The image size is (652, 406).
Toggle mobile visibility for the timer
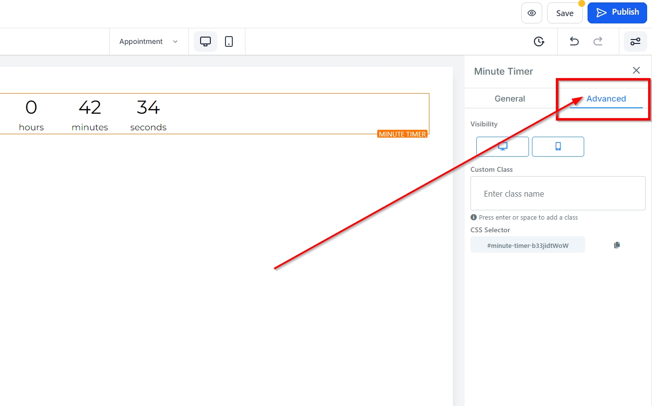(x=558, y=146)
